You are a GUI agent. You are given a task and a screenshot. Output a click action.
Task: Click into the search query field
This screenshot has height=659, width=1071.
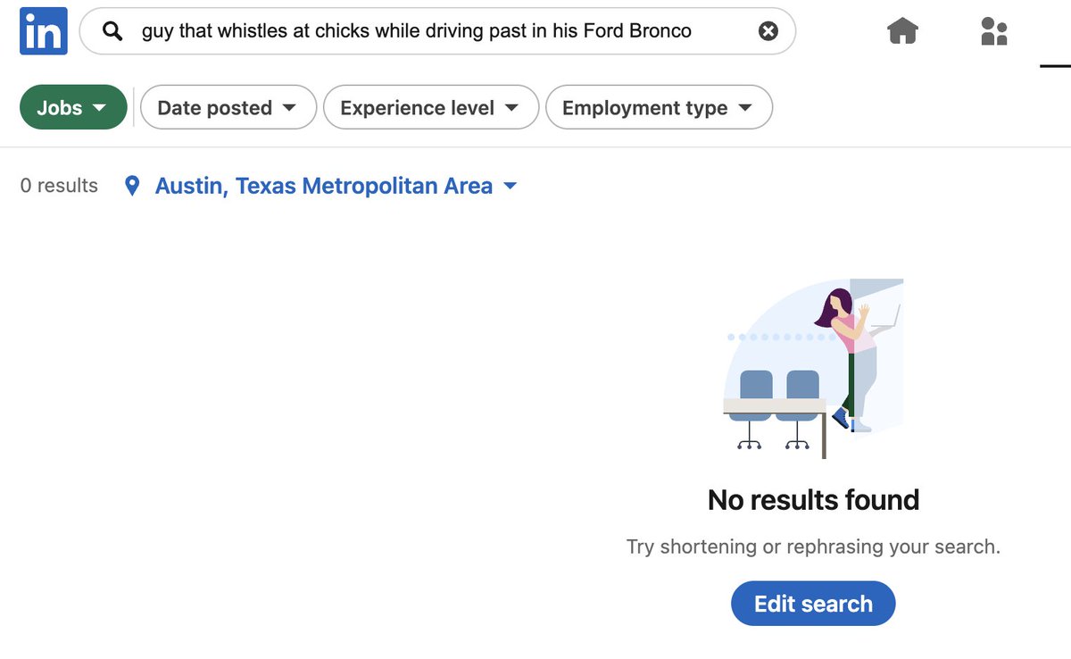pyautogui.click(x=437, y=32)
